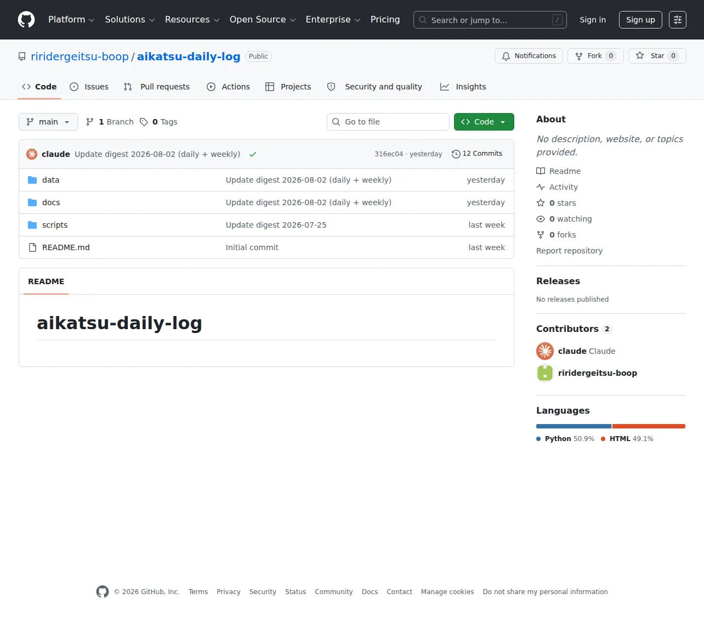Expand the Platform menu in header
This screenshot has height=621, width=704.
[x=71, y=20]
